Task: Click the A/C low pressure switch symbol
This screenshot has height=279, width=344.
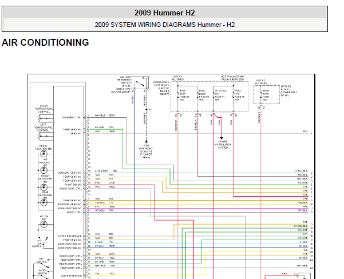Action: tap(140, 83)
